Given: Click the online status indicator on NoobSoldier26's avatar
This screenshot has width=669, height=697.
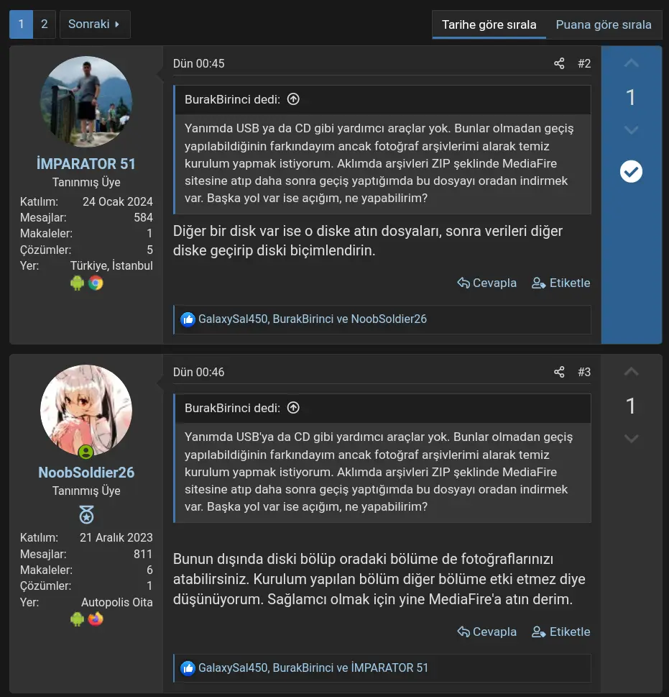Looking at the screenshot, I should click(86, 452).
